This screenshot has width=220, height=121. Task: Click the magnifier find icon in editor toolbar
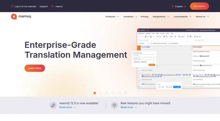188,37
